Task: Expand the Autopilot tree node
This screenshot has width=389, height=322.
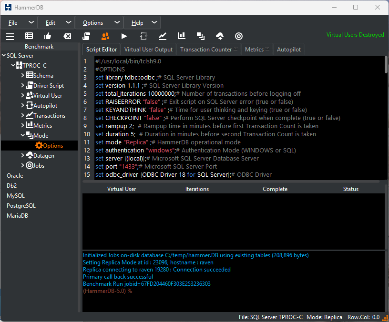Action: pyautogui.click(x=22, y=105)
